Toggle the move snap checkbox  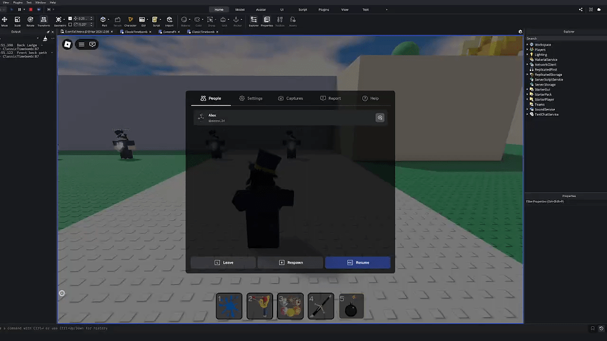click(70, 18)
